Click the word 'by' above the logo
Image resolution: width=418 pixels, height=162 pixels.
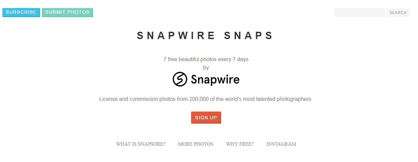(x=206, y=68)
